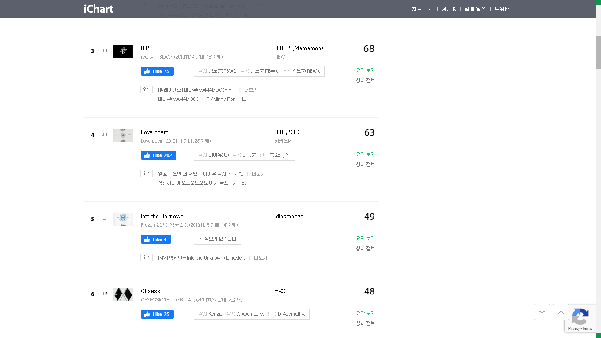This screenshot has height=338, width=601.
Task: Click the page vertical scrollbar thumb
Action: tap(598, 52)
